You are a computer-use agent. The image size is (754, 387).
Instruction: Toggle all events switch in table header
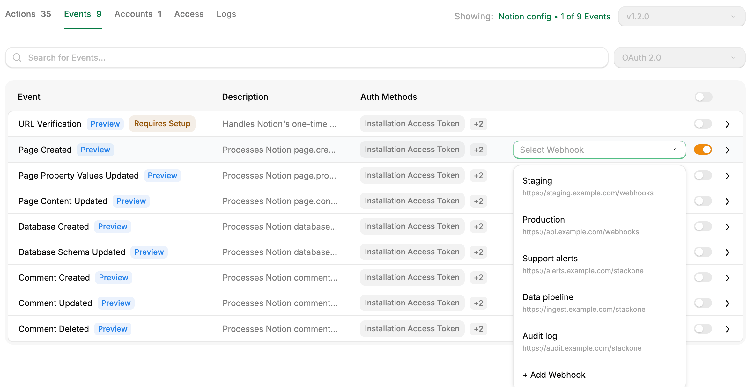pos(703,97)
